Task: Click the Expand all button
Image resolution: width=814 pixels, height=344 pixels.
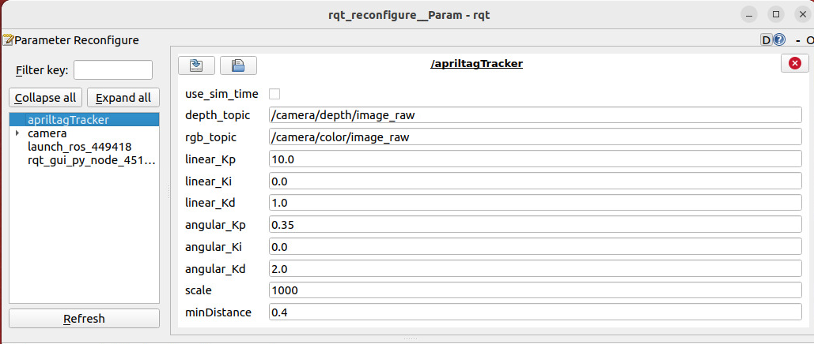Action: 123,98
